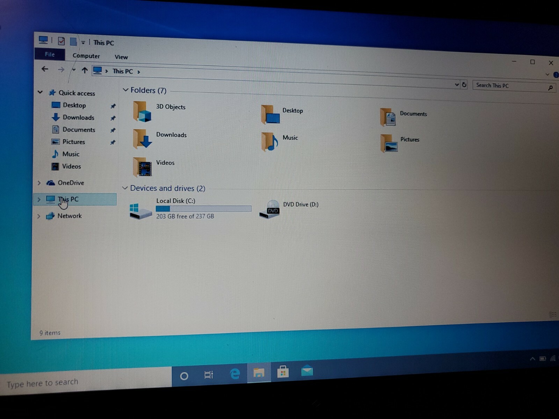Select the Local Disk (C:) drive
The image size is (559, 419).
click(190, 209)
